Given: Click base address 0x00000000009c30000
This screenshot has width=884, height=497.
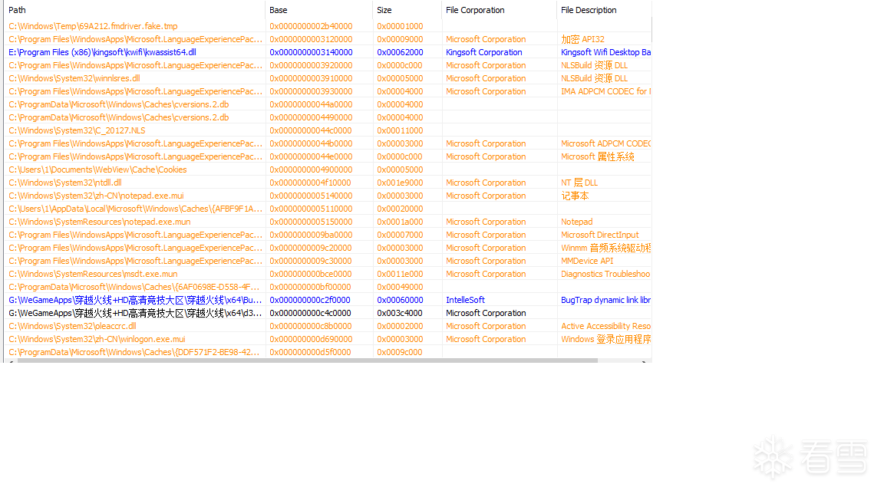Looking at the screenshot, I should click(x=311, y=261).
